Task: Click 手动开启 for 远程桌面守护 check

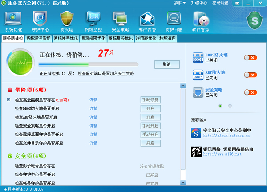Action: 150,135
